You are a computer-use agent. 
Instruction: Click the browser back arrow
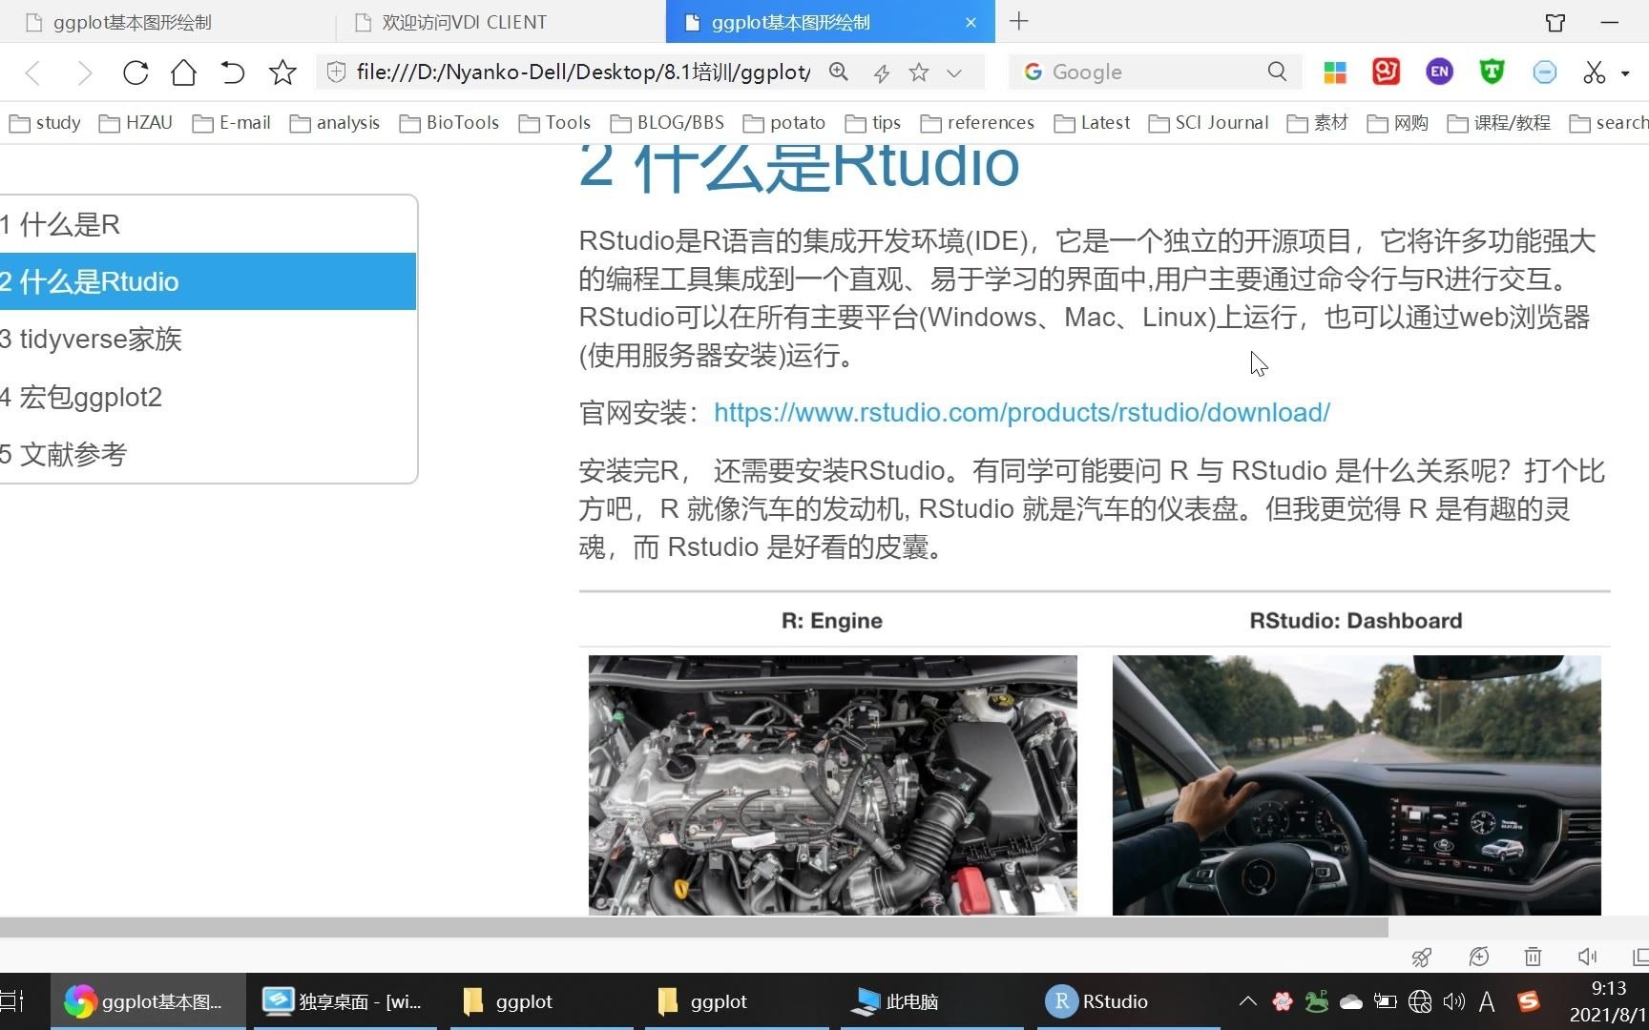pyautogui.click(x=33, y=72)
